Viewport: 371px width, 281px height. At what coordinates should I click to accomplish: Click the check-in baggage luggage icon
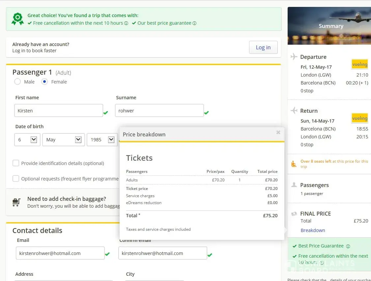[x=16, y=202]
